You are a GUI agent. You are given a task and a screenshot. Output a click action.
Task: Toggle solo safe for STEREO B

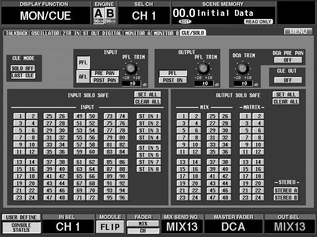click(286, 197)
